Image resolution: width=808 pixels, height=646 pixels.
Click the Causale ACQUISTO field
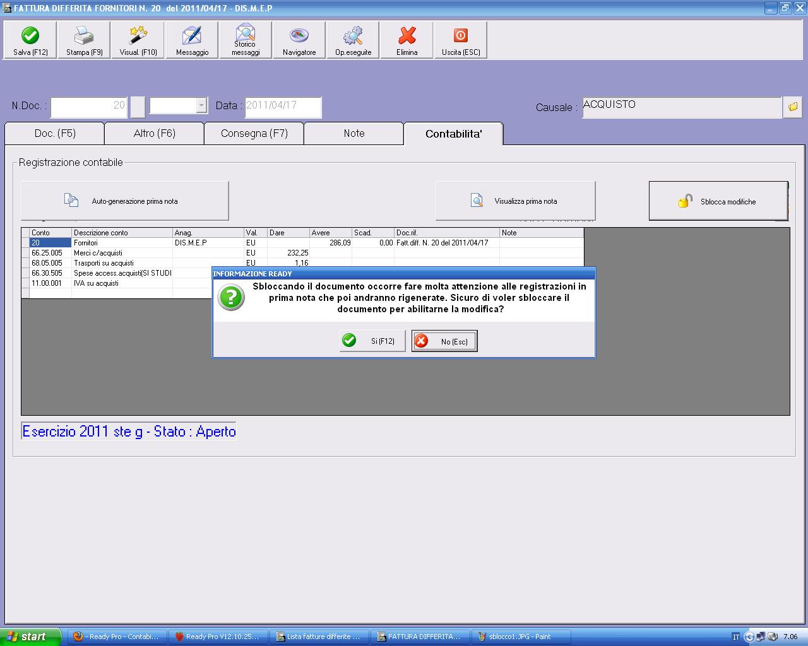point(682,107)
